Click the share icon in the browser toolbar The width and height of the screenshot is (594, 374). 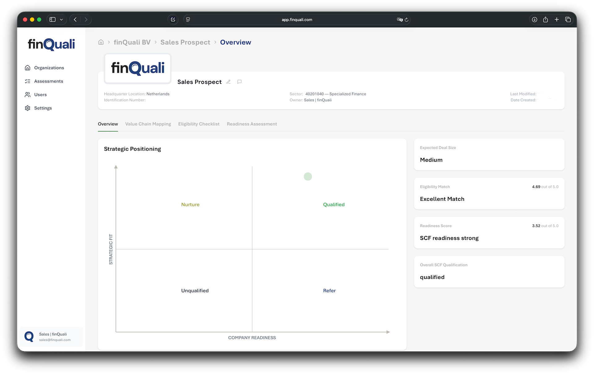pos(545,19)
